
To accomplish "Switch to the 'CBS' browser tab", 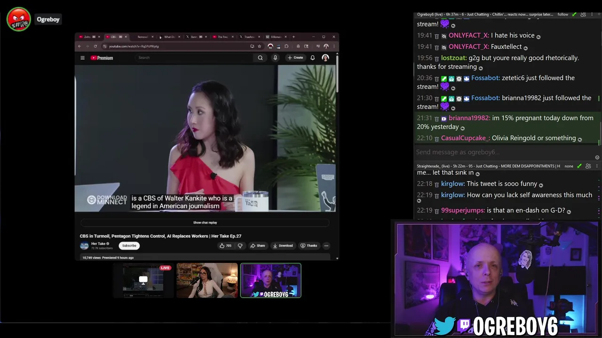I will pyautogui.click(x=116, y=37).
